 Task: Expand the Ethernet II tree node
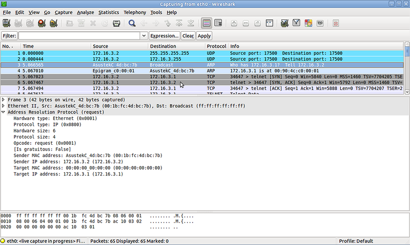click(x=3, y=106)
